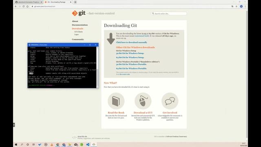Open the browser profile avatar

coord(241,7)
